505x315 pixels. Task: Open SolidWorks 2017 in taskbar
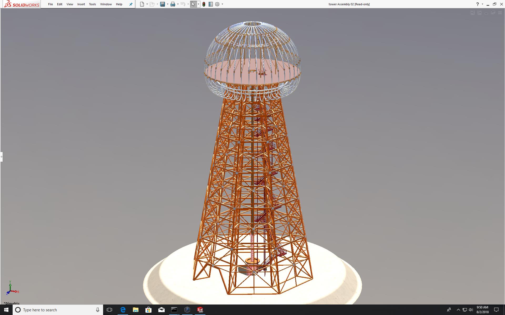[200, 310]
